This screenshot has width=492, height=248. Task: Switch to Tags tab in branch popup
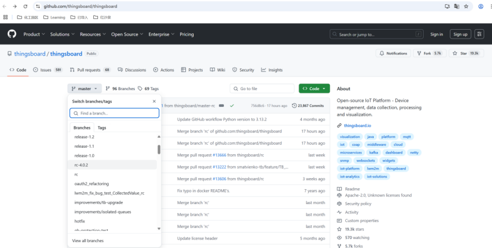pos(102,128)
